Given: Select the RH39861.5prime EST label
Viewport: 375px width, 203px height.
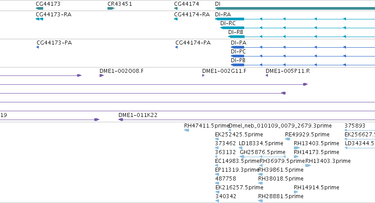Looking at the screenshot, I should 281,170.
